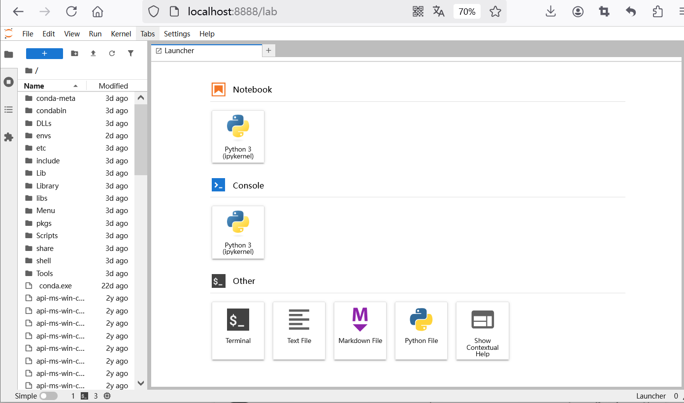
Task: Select the conda.exe file
Action: [x=76, y=286]
